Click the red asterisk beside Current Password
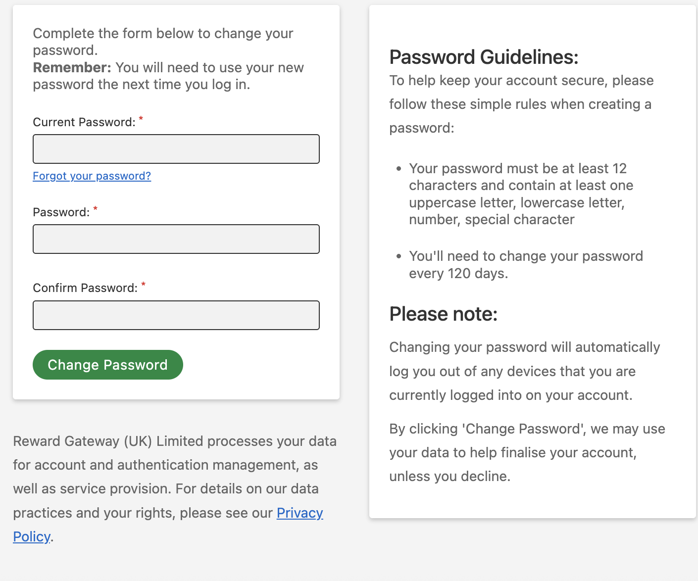The image size is (698, 581). click(x=141, y=119)
